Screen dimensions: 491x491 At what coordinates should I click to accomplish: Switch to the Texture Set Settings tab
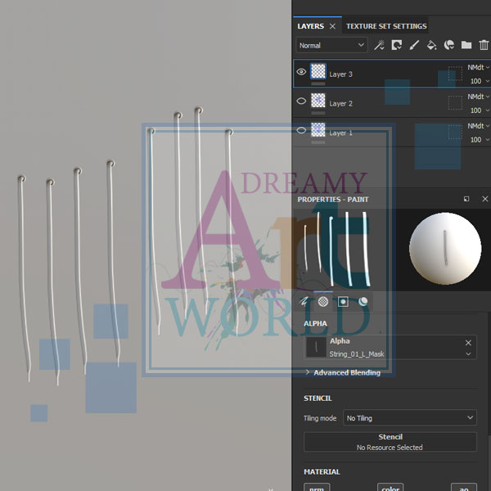click(385, 26)
